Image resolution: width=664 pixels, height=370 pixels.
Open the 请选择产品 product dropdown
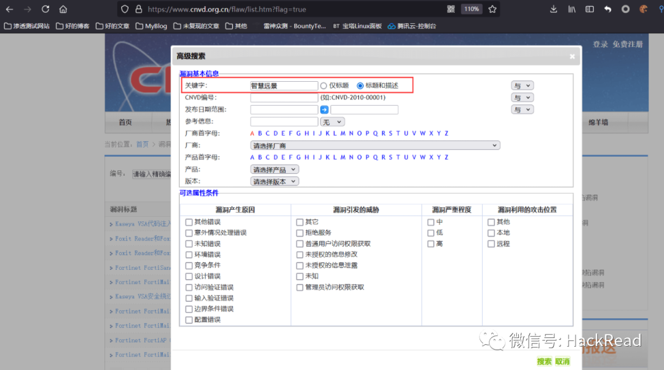[274, 170]
